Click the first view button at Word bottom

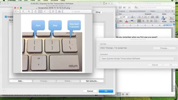119,94
